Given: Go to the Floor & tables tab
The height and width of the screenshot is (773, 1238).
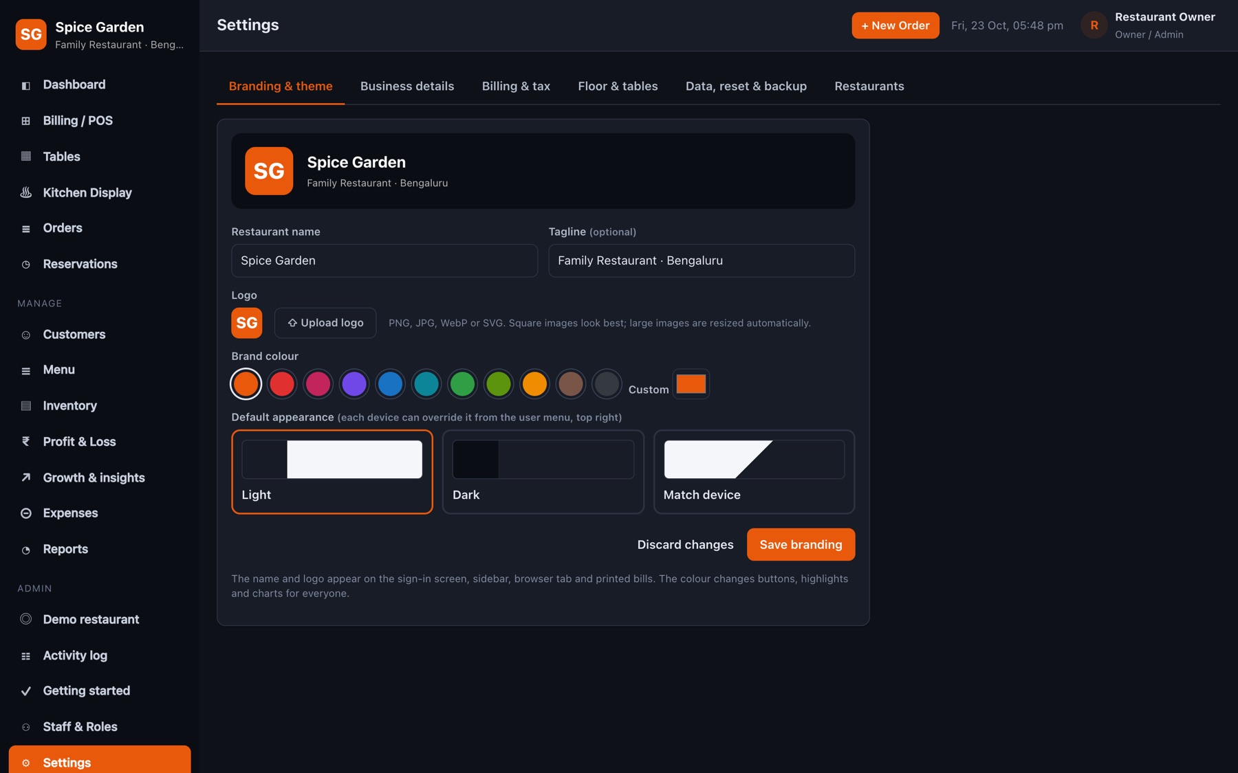Looking at the screenshot, I should (618, 87).
